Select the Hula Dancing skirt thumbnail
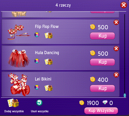This screenshot has width=129, height=116. (x=19, y=58)
